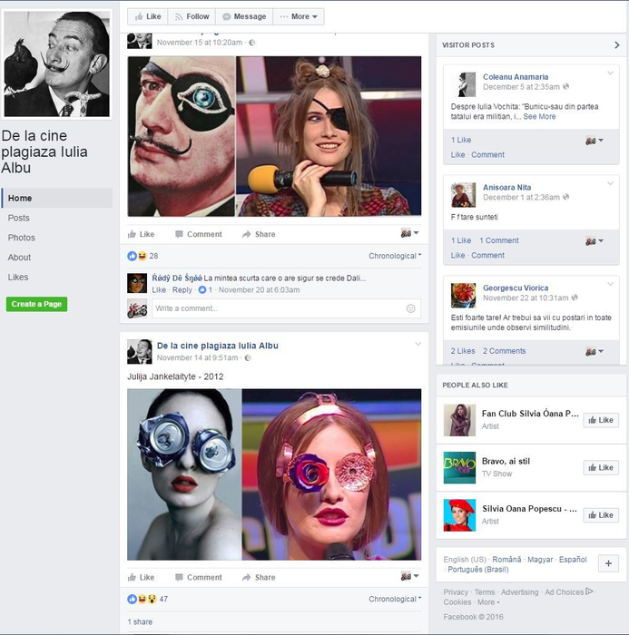Like the Bravo, ai stil page
Screen dimensions: 629x635
pos(601,467)
